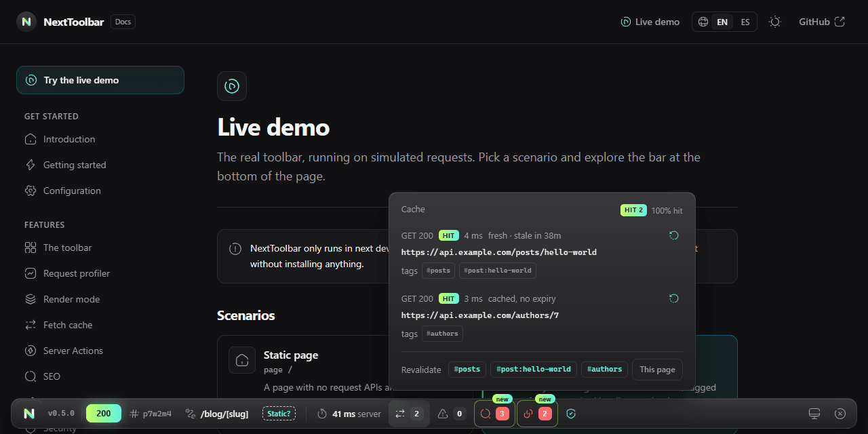
Task: Click the authors/7 URL text
Action: (480, 315)
